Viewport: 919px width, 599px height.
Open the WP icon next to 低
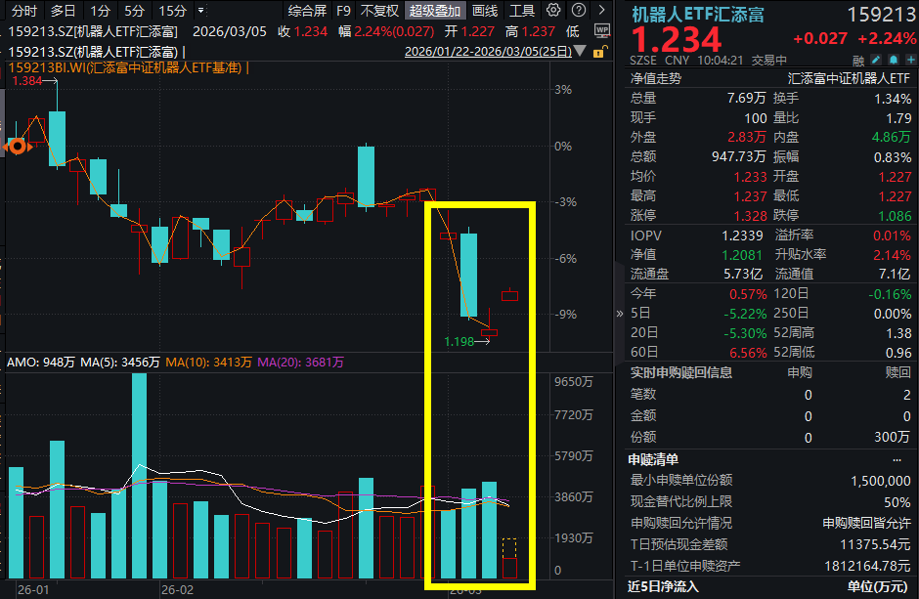coord(603,30)
